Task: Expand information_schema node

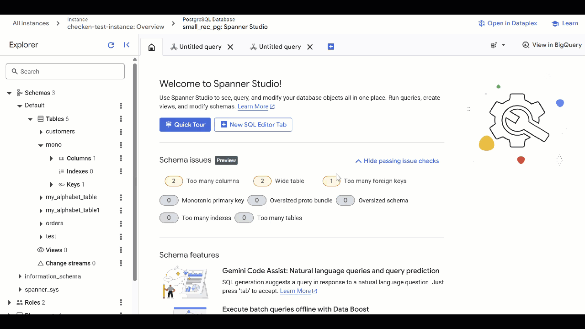Action: [x=20, y=276]
